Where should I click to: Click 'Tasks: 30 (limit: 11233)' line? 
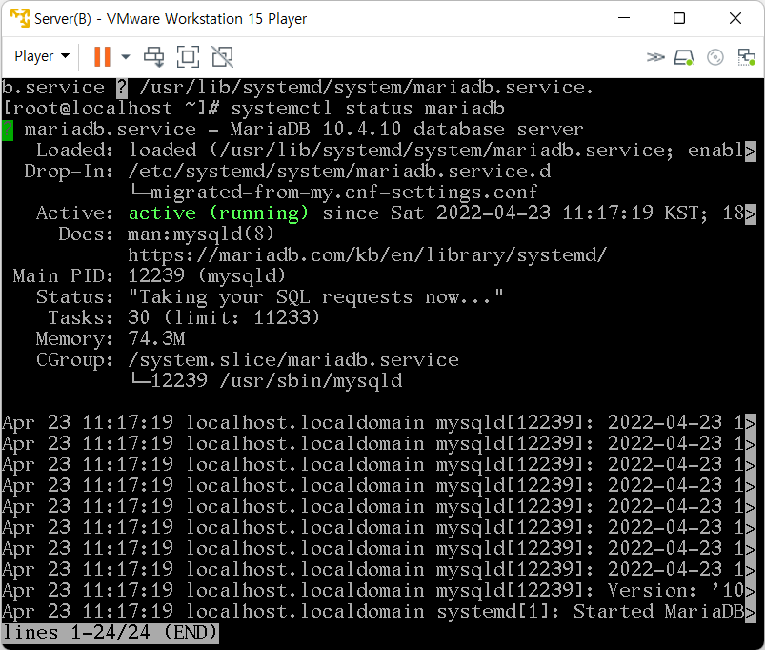184,317
